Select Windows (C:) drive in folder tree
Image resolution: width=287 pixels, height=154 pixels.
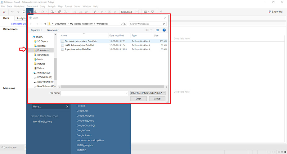pos(44,73)
